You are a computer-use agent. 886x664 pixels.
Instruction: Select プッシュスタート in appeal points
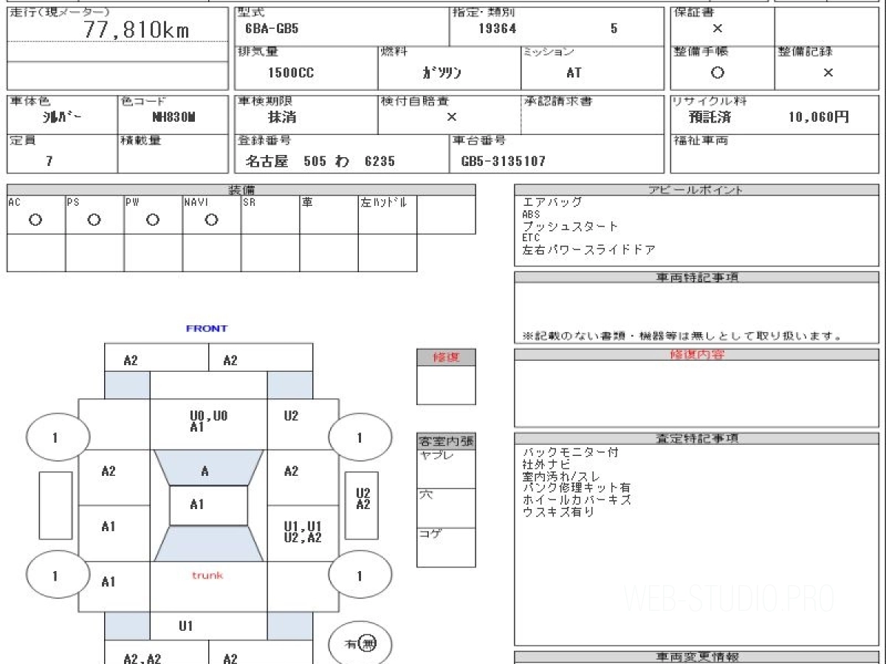click(570, 226)
